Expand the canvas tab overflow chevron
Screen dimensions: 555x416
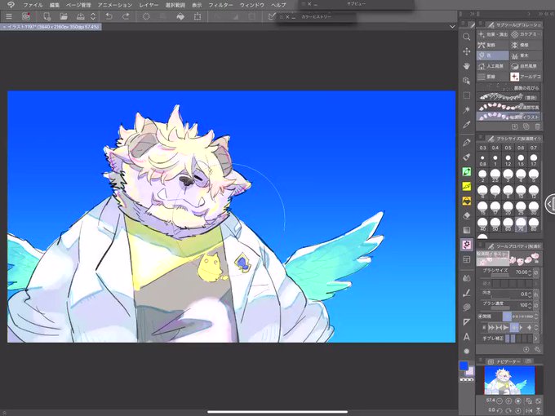[452, 27]
